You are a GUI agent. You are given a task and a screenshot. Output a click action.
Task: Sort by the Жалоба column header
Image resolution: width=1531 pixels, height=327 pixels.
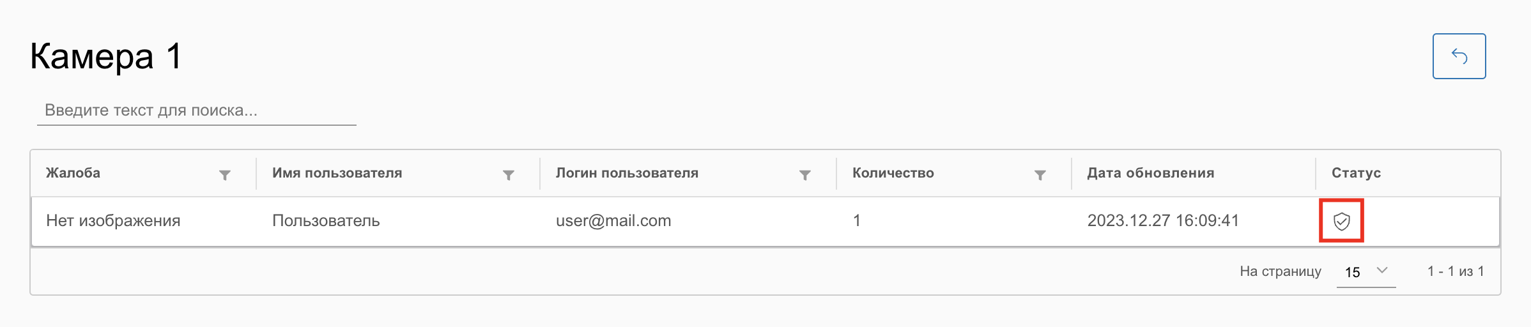click(73, 173)
